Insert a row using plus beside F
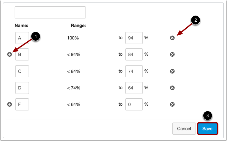 (10, 104)
